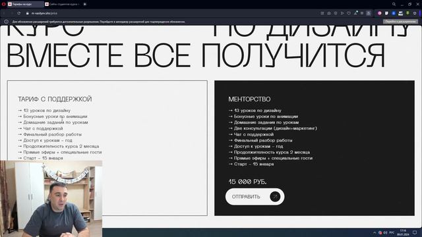Click 'Старт – 15 января' in the left card

pos(40,158)
